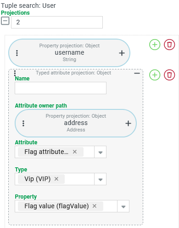Focus the Name text field

click(61, 88)
